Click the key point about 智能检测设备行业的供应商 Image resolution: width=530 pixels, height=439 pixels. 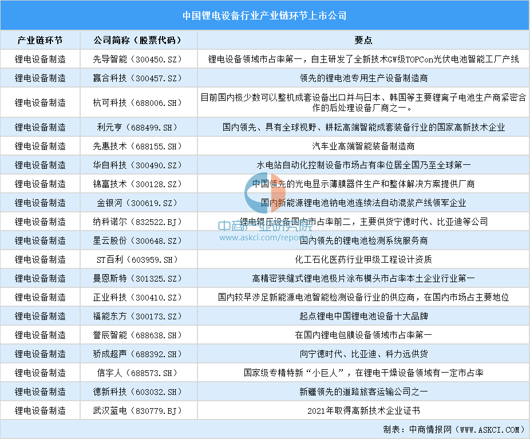pyautogui.click(x=363, y=298)
